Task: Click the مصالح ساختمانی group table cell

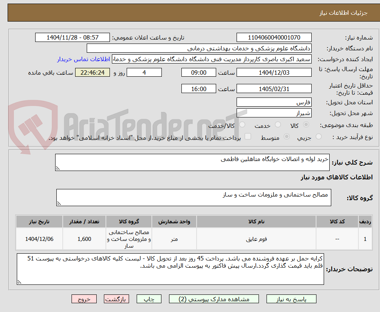Action: coord(129,239)
